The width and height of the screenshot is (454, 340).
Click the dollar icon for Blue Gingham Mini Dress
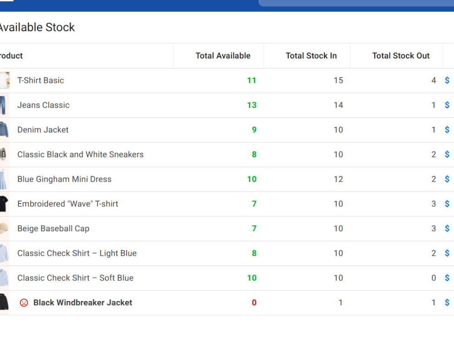447,179
